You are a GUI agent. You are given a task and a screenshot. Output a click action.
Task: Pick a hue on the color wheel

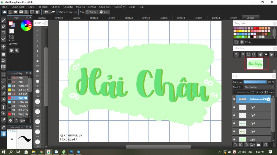[x=26, y=26]
